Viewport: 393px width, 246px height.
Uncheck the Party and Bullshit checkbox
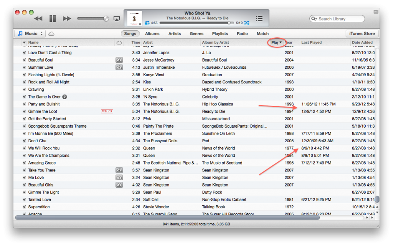click(x=24, y=104)
